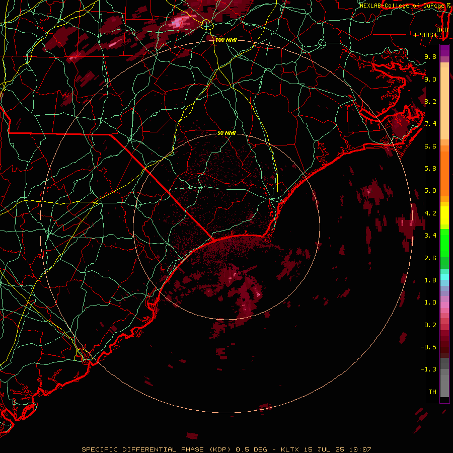Click the -1.3 legend value

point(428,369)
